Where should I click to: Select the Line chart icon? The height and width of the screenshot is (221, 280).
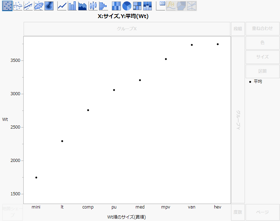click(62, 6)
